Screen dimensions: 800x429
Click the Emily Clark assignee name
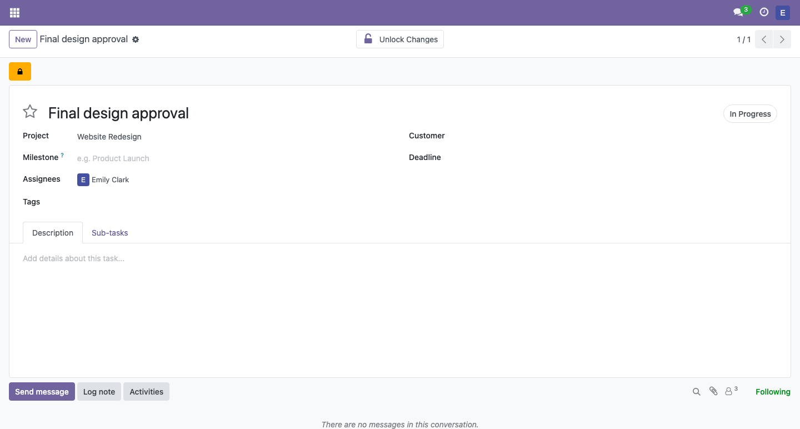(x=111, y=180)
